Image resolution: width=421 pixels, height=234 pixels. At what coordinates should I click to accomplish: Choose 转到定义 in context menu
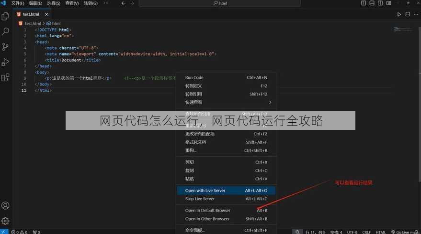click(x=226, y=86)
